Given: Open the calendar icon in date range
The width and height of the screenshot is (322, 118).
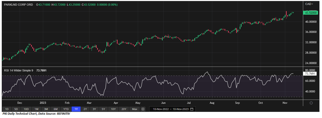Looking at the screenshot, I should pyautogui.click(x=192, y=109).
